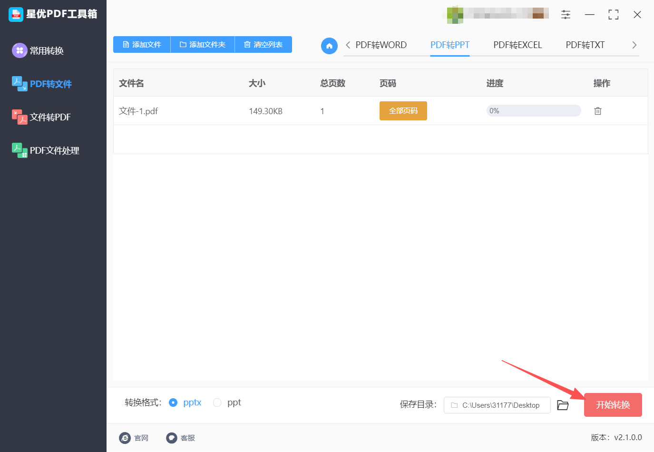The height and width of the screenshot is (452, 654).
Task: Start conversion with 开始转换 button
Action: coord(613,405)
